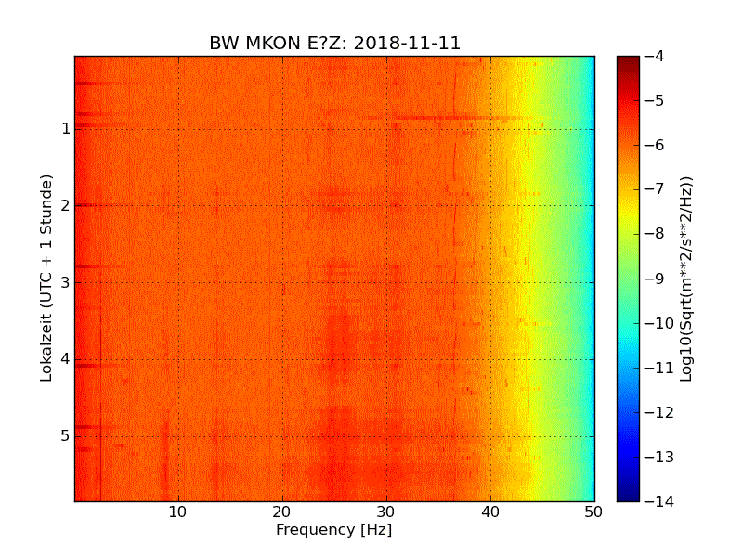
Task: Click x-axis tick label 40
Action: point(490,512)
